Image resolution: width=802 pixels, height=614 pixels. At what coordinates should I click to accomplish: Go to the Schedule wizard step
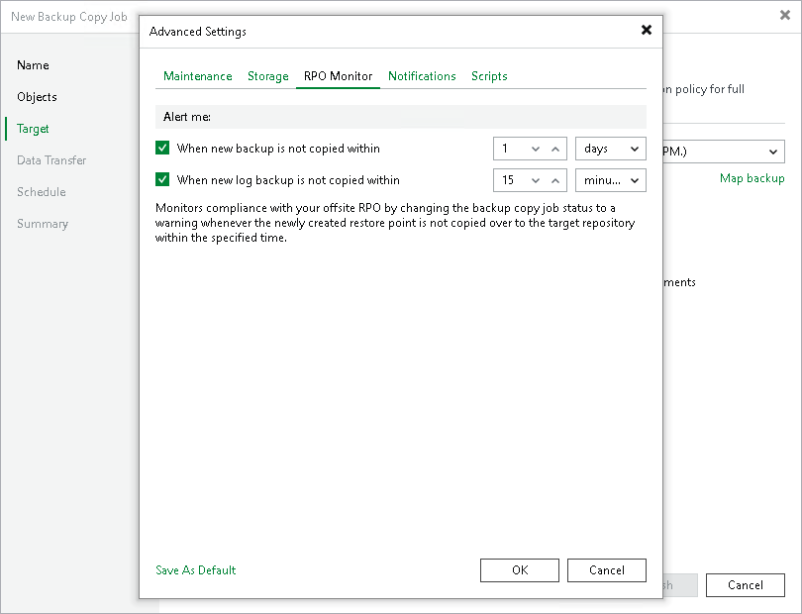(43, 192)
